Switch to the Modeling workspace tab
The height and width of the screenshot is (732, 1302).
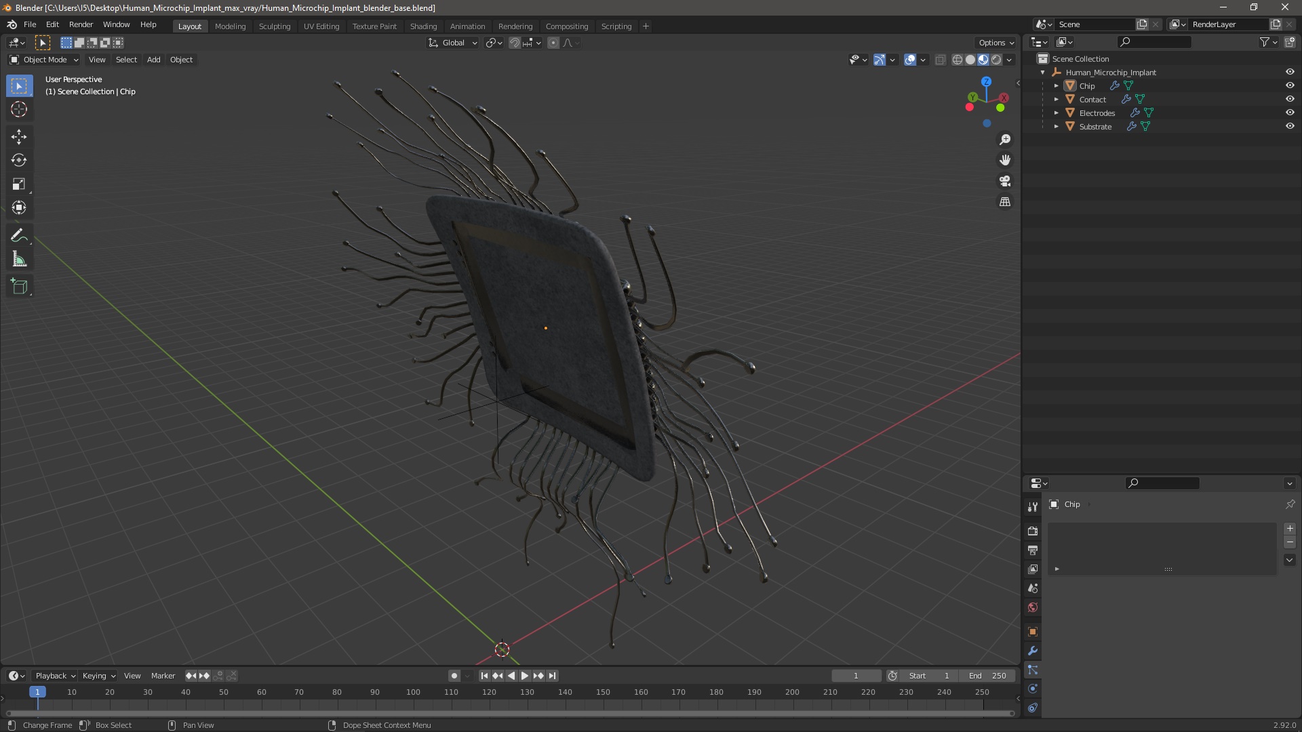230,26
